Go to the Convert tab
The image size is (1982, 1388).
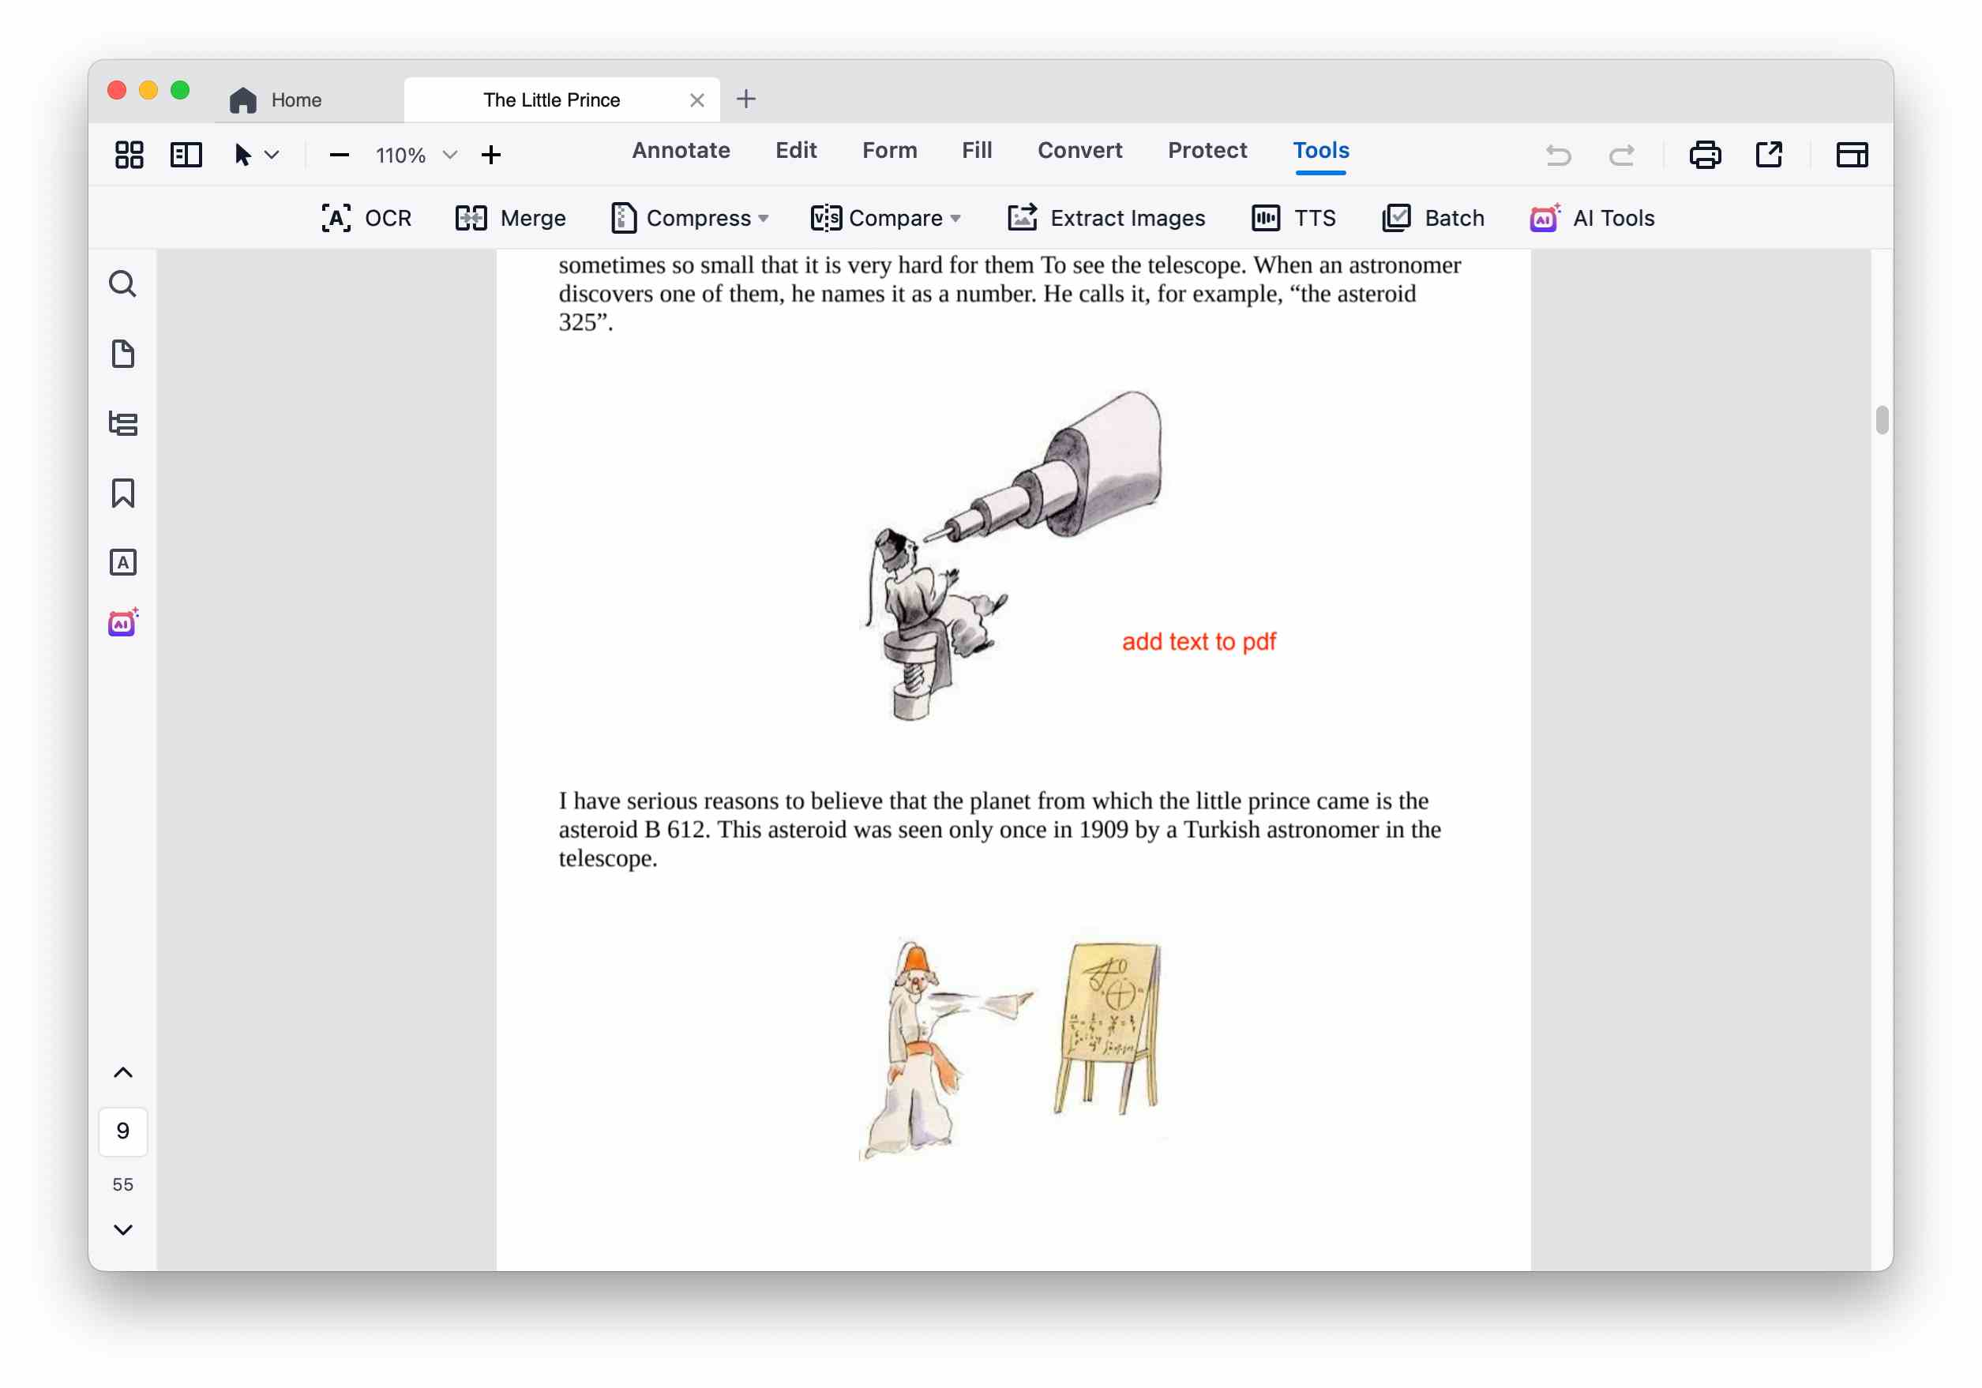click(x=1080, y=150)
